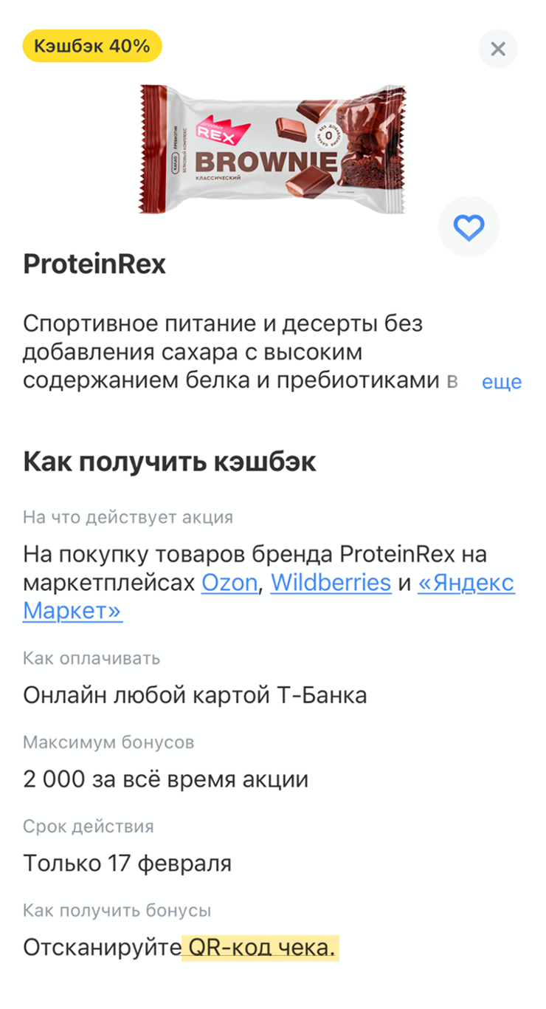Tap the "Максимум бонусов" label
The width and height of the screenshot is (546, 1009).
(108, 742)
